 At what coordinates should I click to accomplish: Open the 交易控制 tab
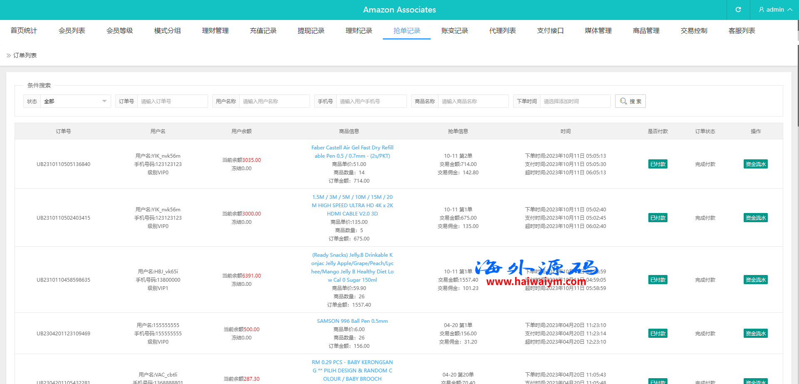pyautogui.click(x=694, y=31)
